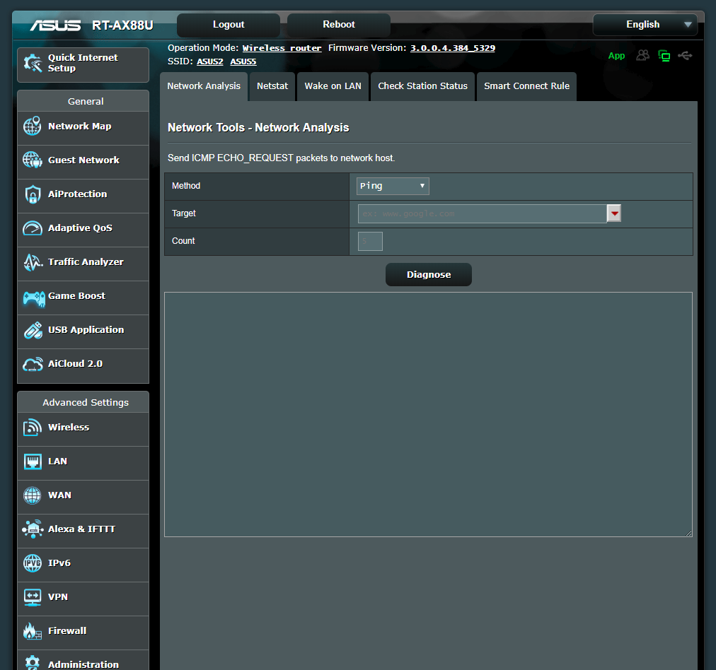Click the ASUS2 SSID link
The width and height of the screenshot is (716, 670).
pyautogui.click(x=209, y=61)
